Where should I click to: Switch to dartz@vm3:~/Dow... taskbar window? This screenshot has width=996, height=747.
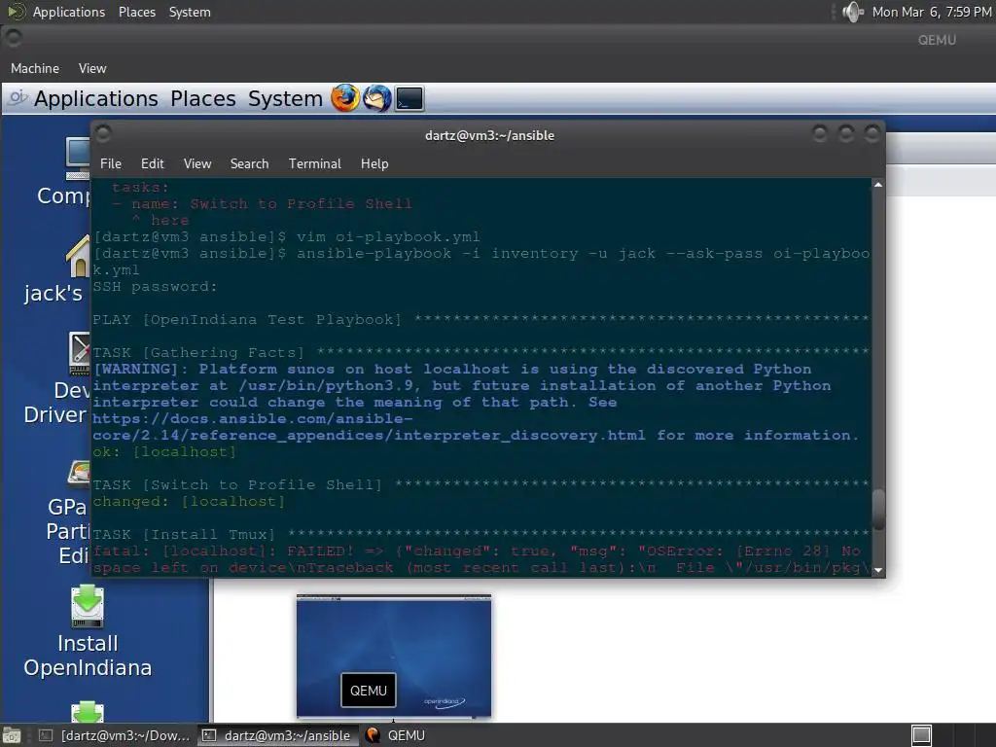click(x=115, y=735)
